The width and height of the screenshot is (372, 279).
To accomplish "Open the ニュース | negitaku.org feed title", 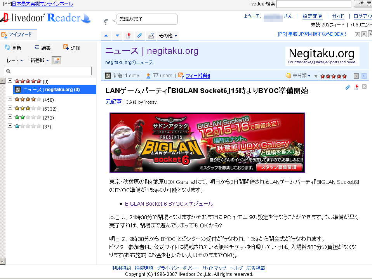I will click(152, 51).
